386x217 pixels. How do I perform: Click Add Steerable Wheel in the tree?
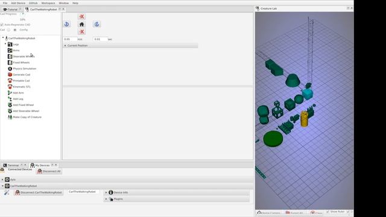tap(26, 111)
